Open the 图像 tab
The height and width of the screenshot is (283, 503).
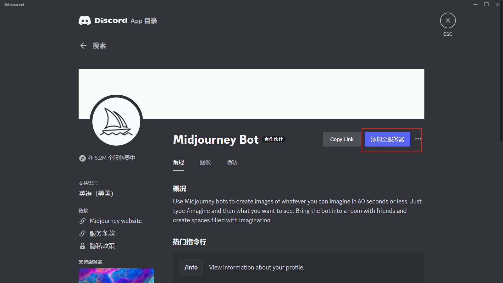205,163
